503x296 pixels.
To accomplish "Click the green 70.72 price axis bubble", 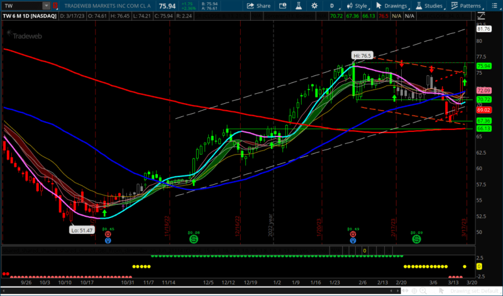I will coord(484,99).
